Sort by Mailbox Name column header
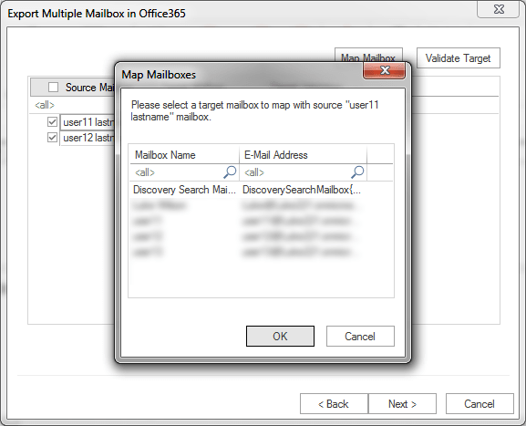The width and height of the screenshot is (526, 426). click(184, 155)
